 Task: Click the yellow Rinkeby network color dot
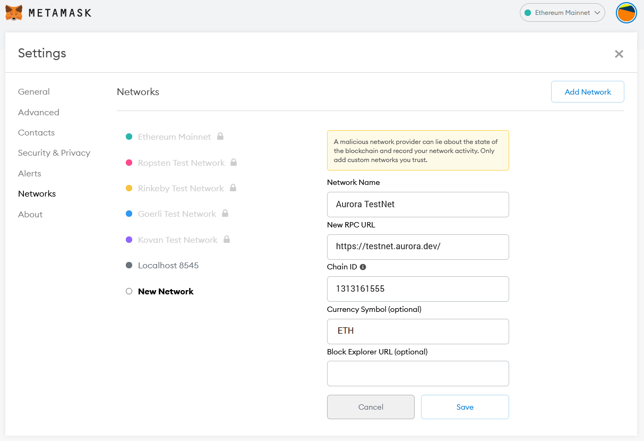point(129,188)
